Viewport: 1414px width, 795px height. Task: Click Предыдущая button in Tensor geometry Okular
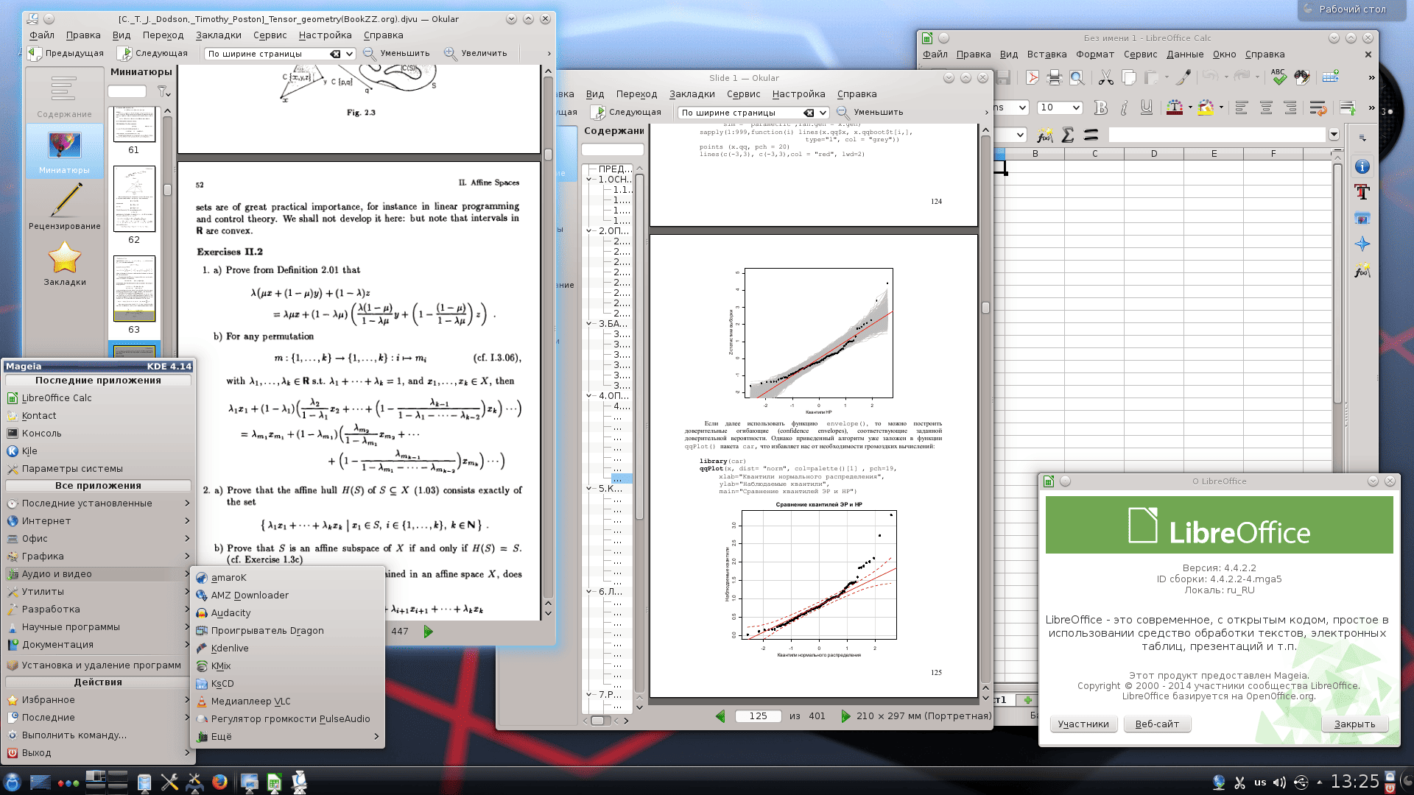pos(66,53)
